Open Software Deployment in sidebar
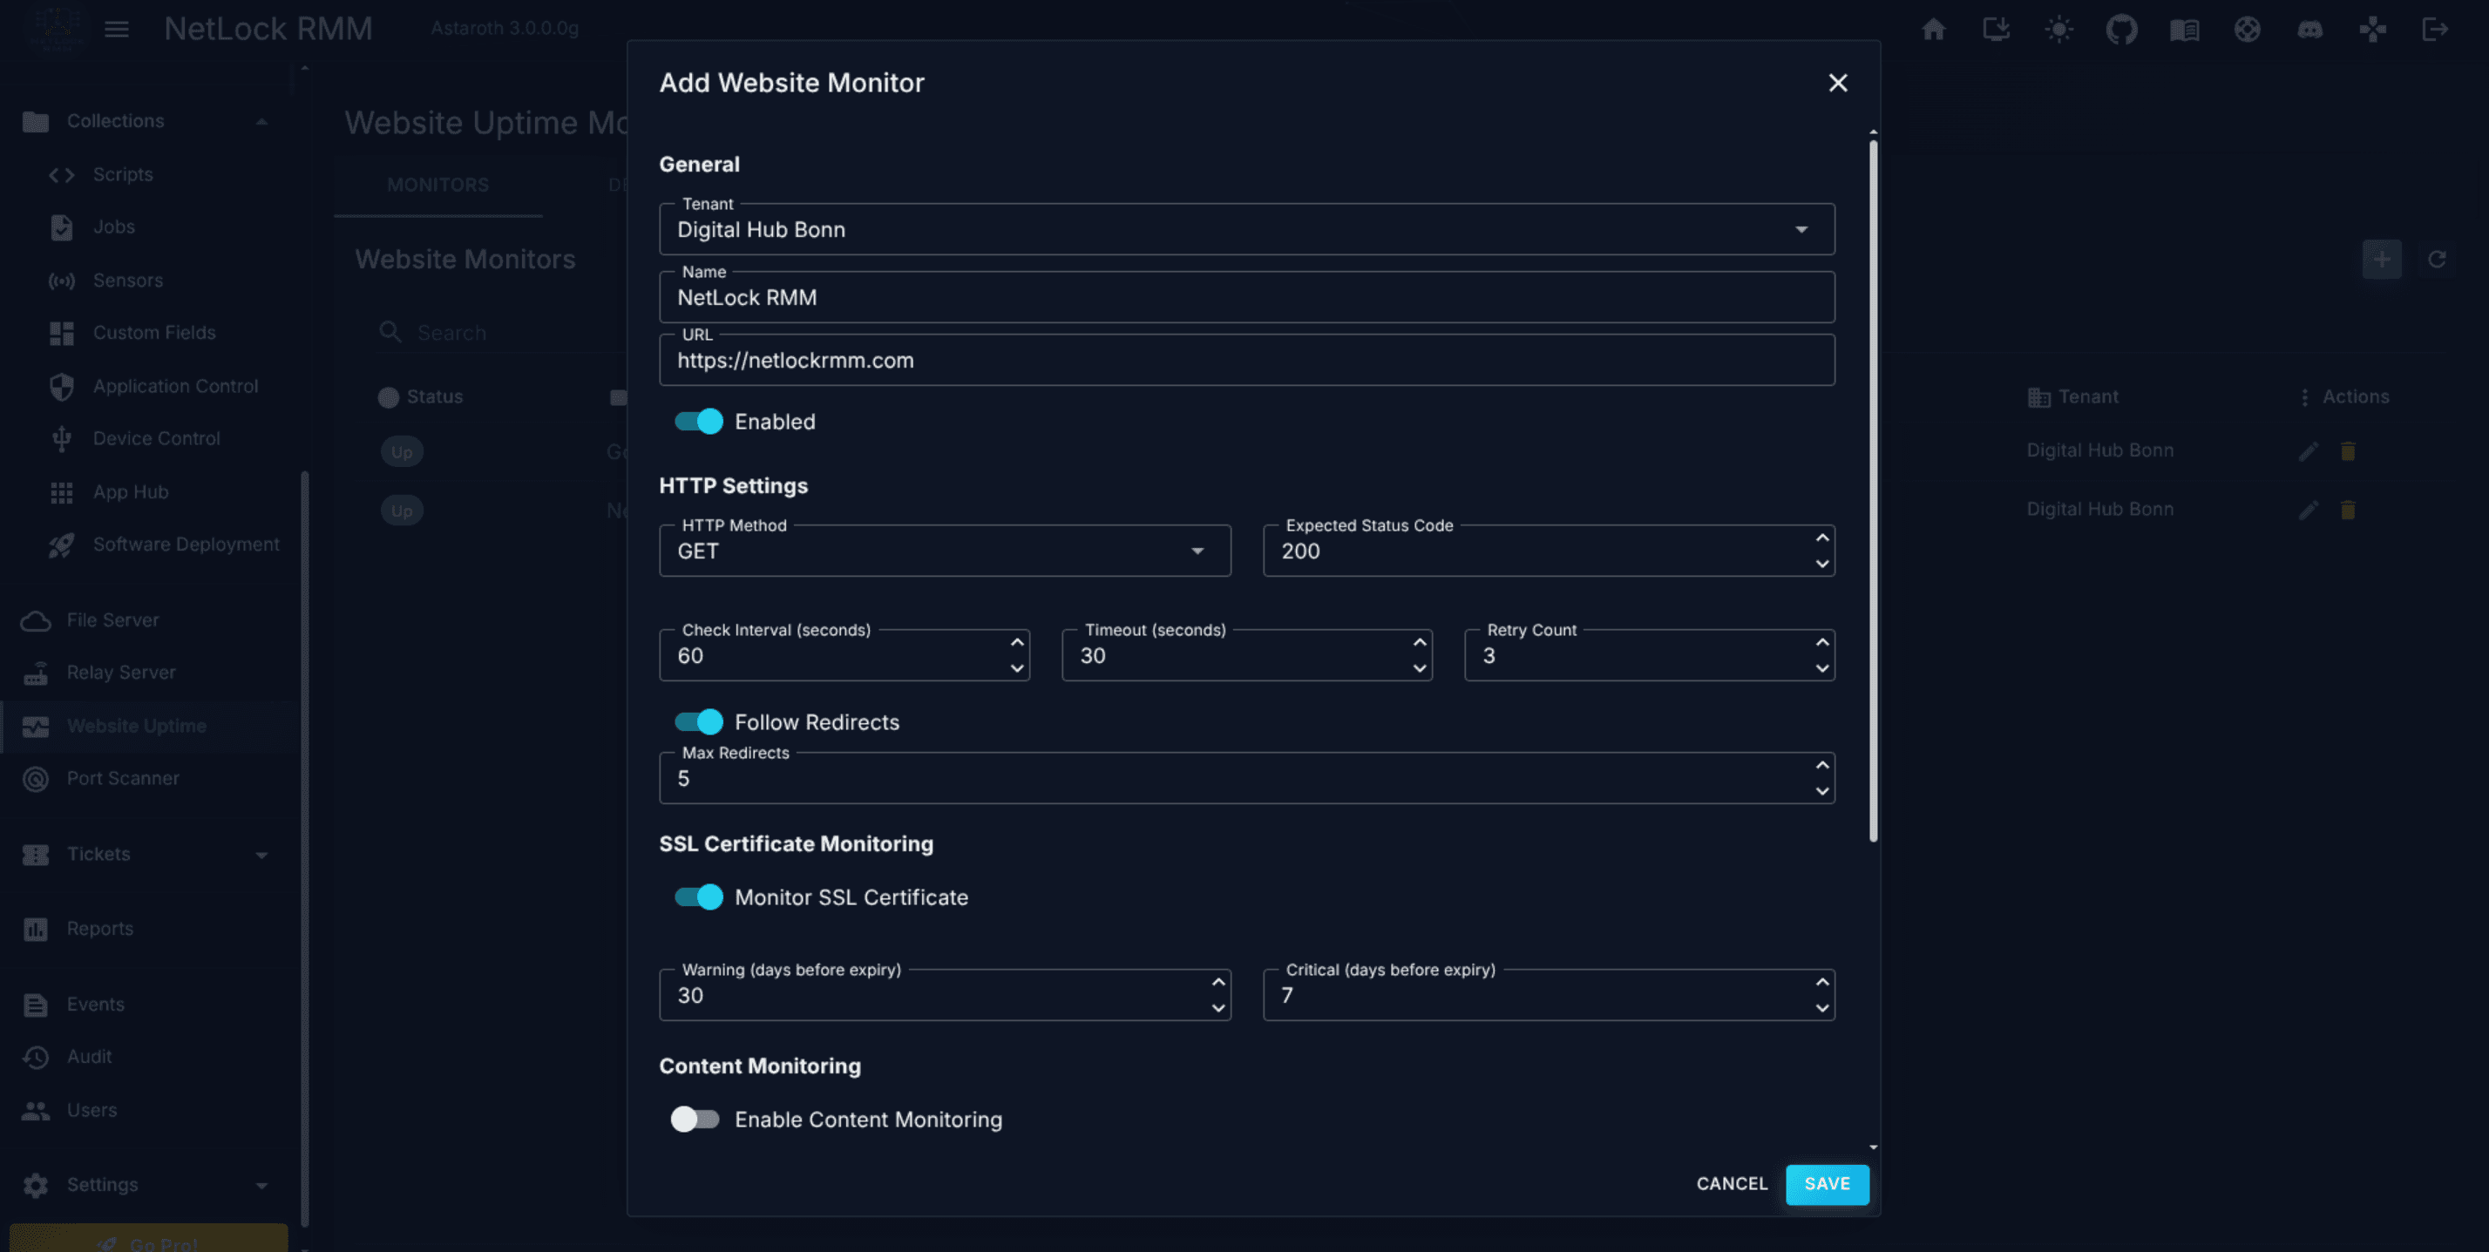 [x=186, y=545]
